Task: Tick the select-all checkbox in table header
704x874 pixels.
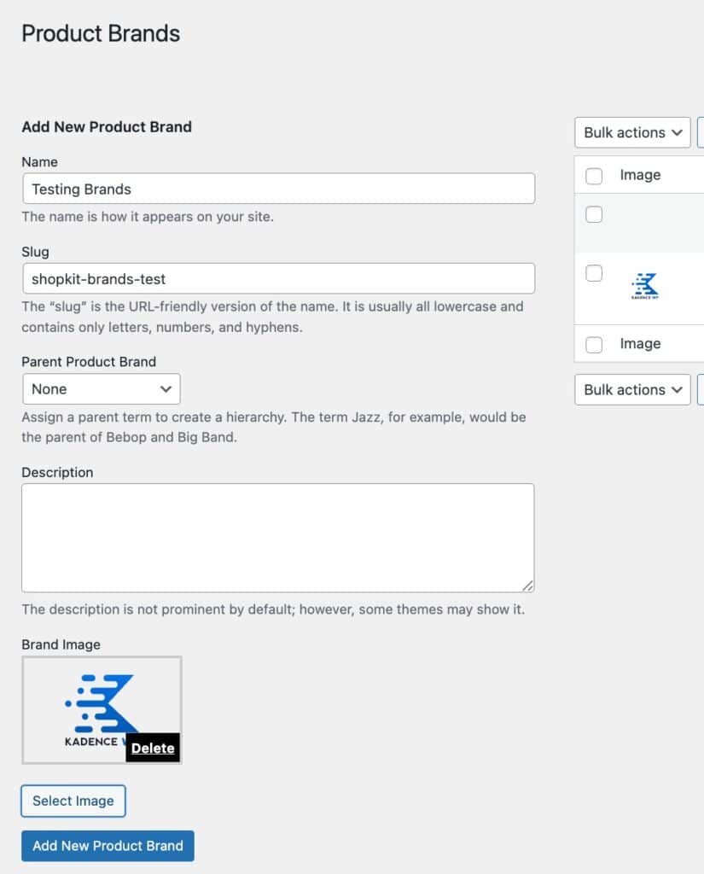Action: (x=594, y=176)
